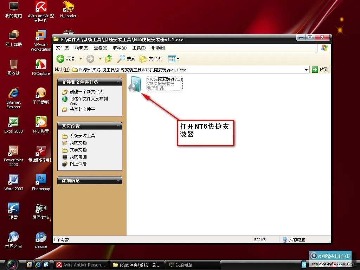This screenshot has width=360, height=270.
Task: Click the 后退 (Back) navigation icon
Action: point(60,59)
